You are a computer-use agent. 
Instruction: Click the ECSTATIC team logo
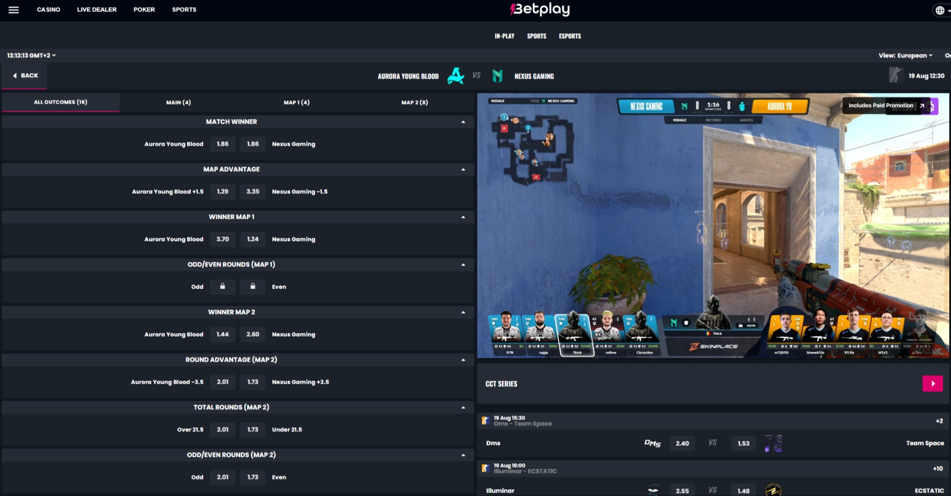773,490
